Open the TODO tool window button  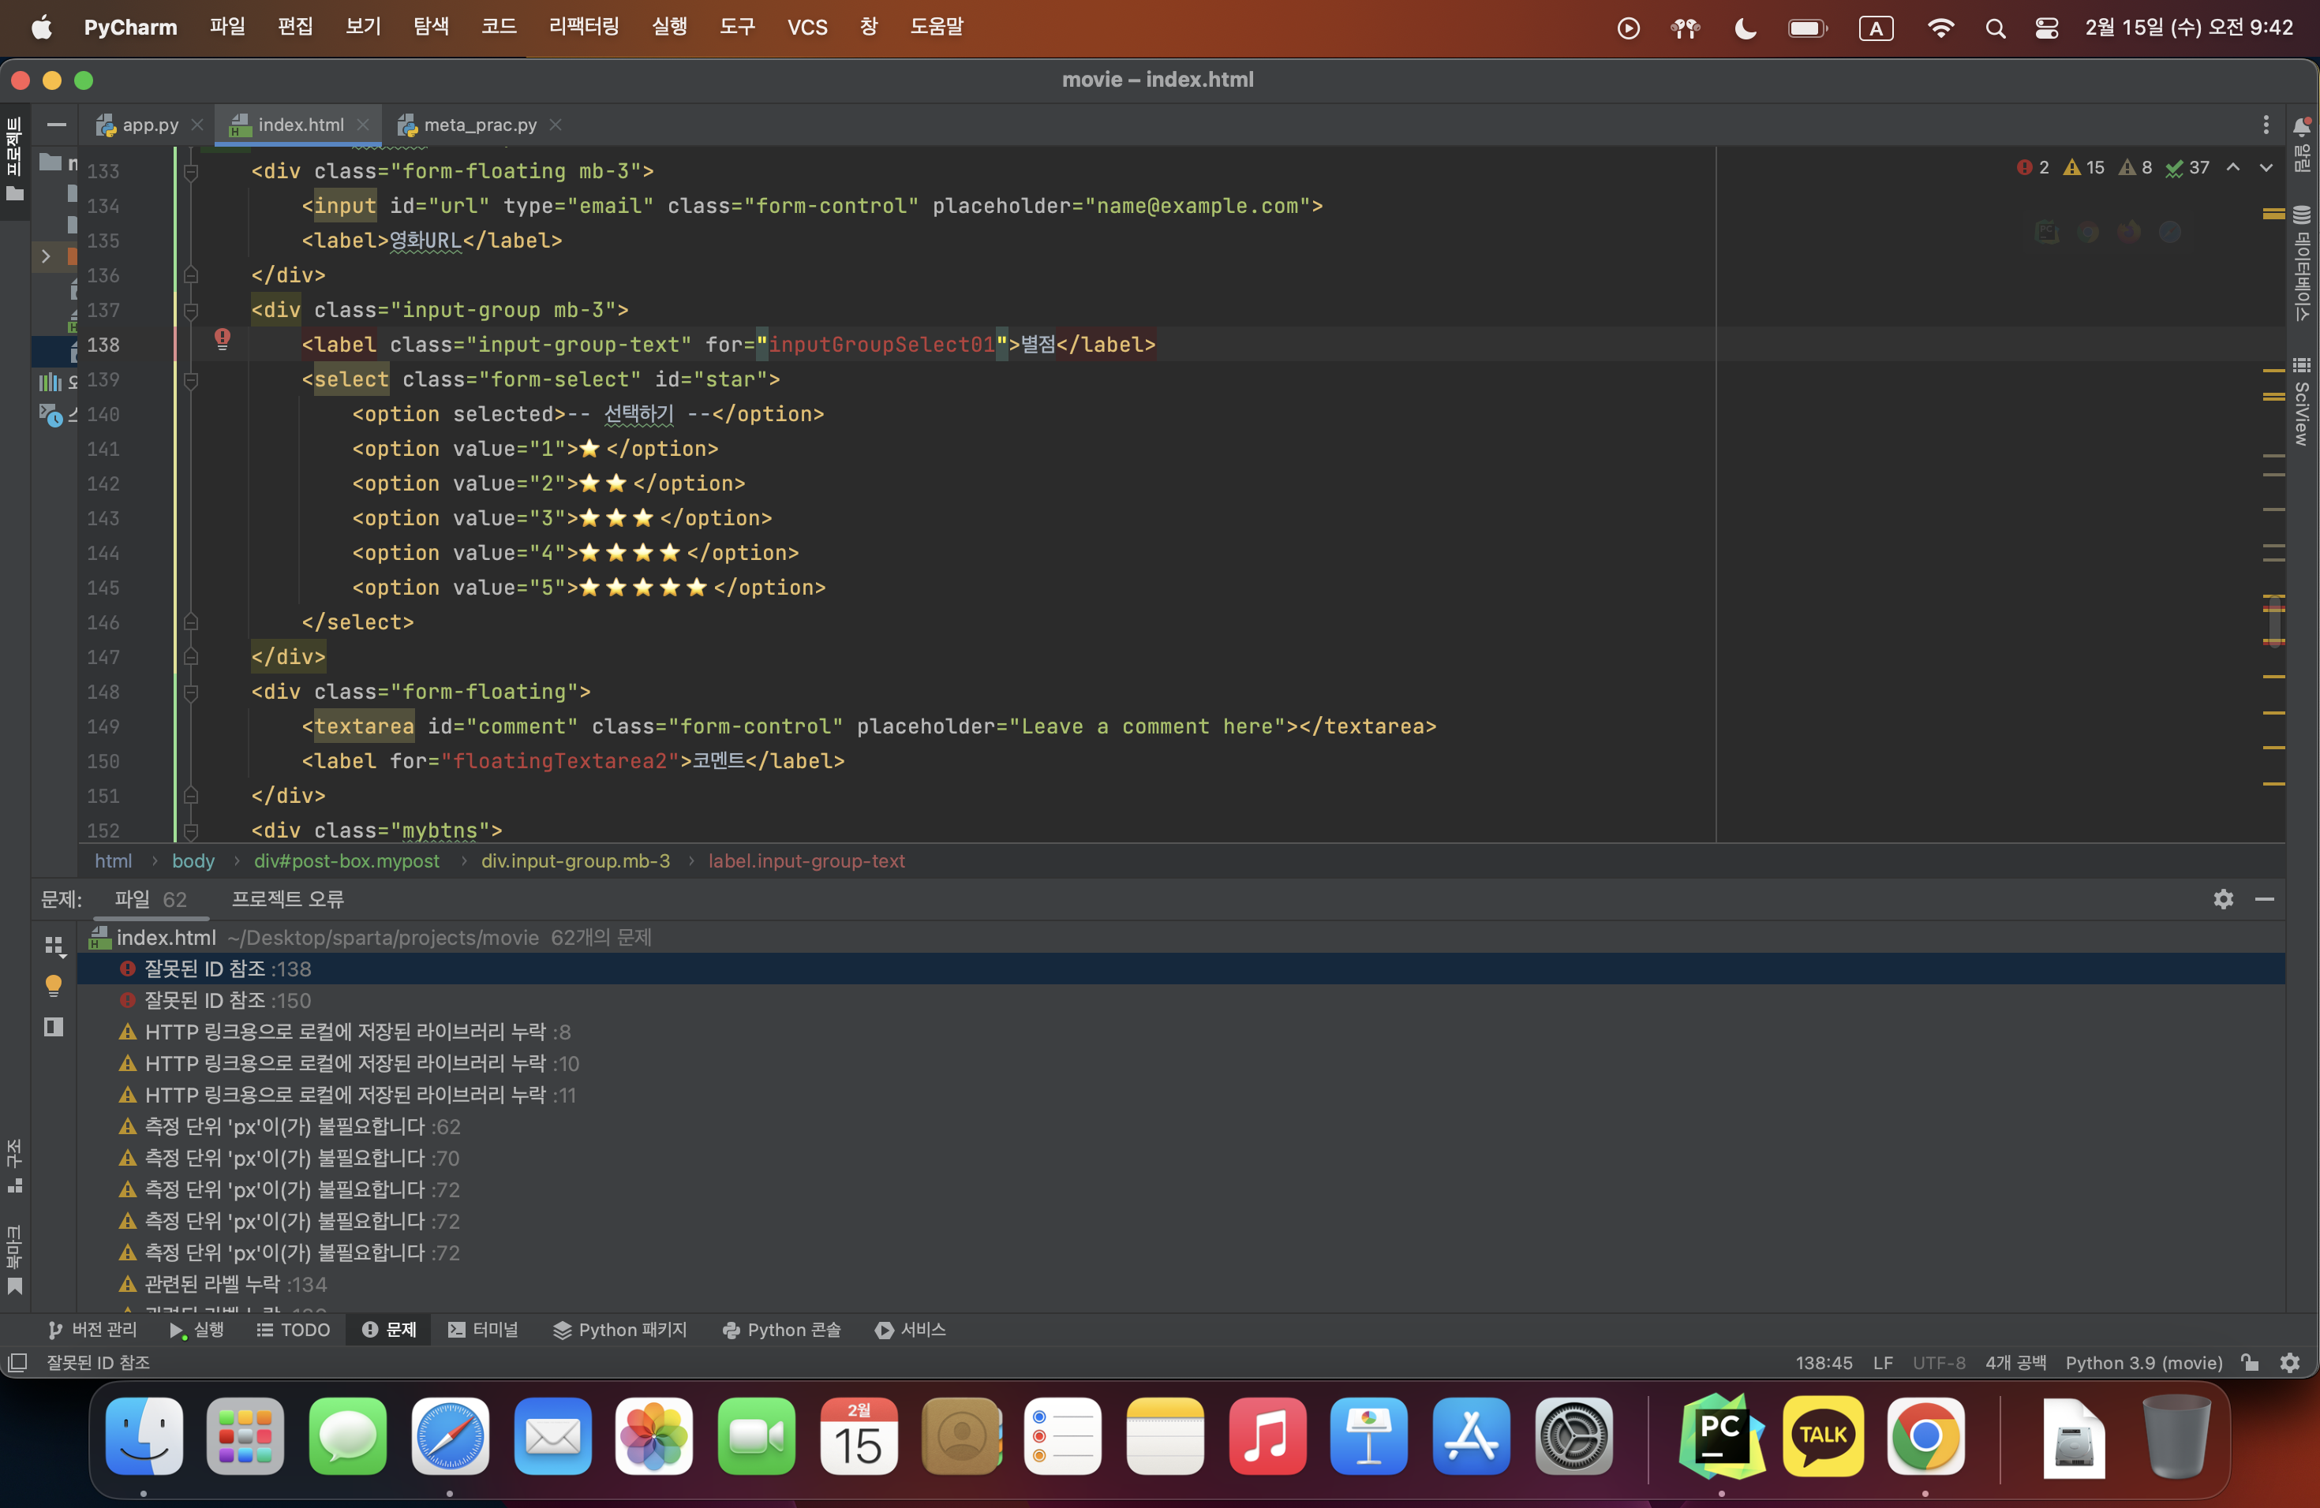(x=293, y=1330)
